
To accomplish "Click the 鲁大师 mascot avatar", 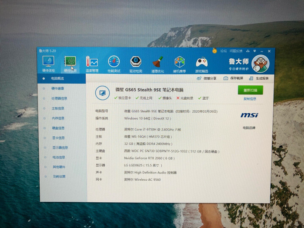I will tap(261, 64).
